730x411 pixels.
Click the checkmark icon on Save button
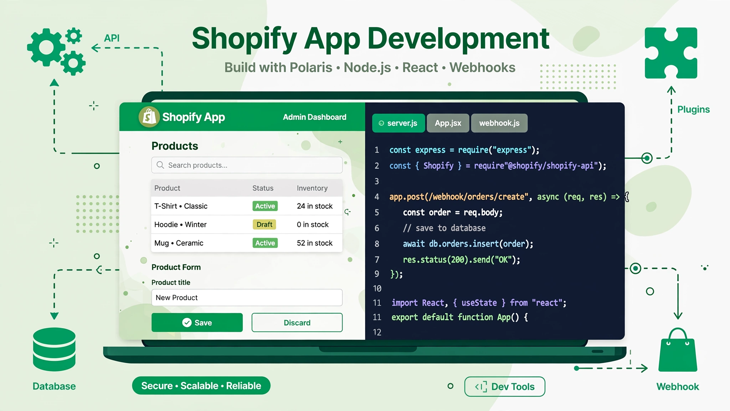pyautogui.click(x=187, y=323)
